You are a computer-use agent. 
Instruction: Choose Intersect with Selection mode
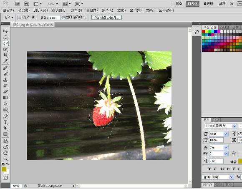(33, 18)
